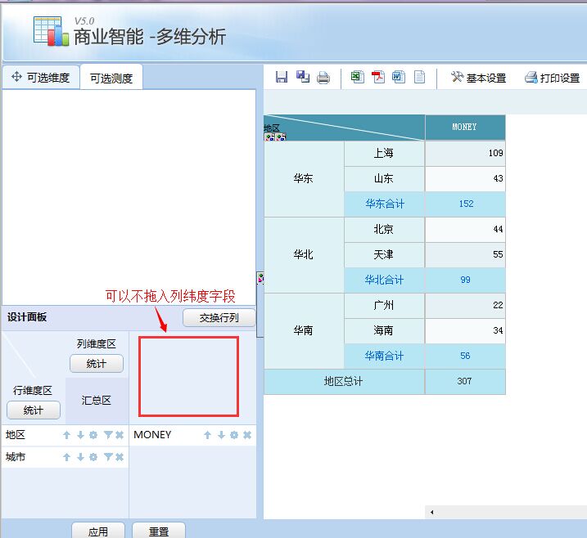
Task: Open 基本设置 in the toolbar
Action: point(479,78)
